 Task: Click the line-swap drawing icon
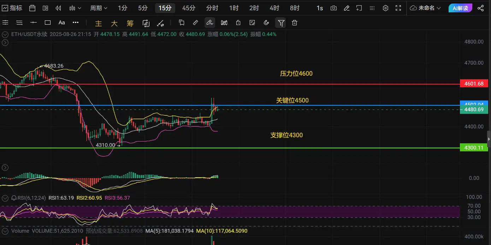pos(160,23)
